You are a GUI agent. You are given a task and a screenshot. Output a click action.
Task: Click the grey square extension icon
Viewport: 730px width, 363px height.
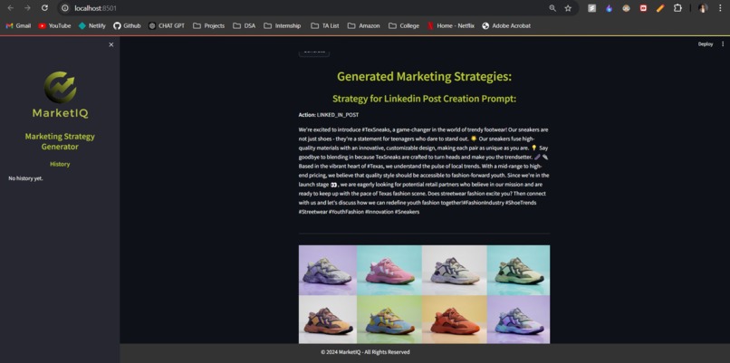point(591,8)
